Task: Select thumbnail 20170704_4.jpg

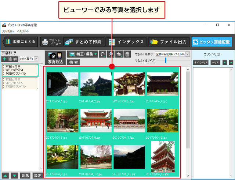Action: [163, 84]
